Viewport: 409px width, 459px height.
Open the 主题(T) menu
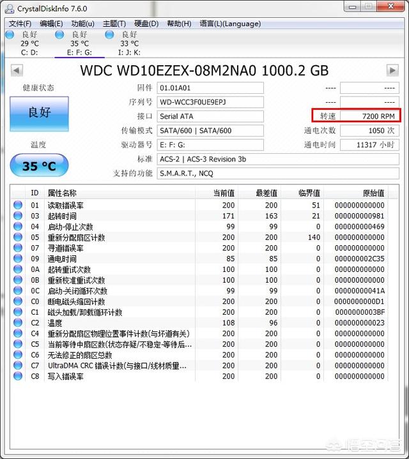point(114,24)
